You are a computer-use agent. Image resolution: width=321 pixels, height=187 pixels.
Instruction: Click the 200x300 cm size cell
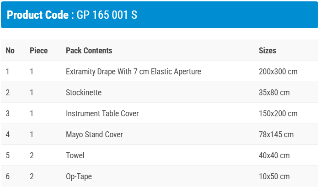278,72
